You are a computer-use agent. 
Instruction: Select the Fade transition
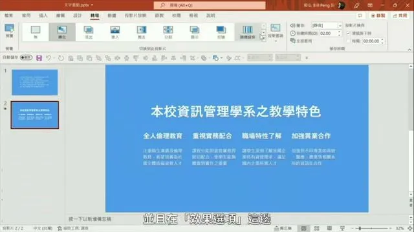coord(89,32)
